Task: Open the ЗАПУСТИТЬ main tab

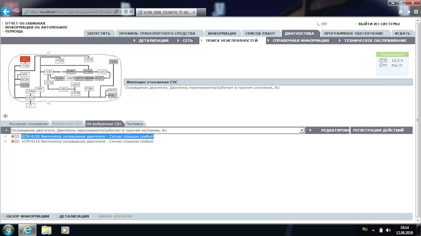Action: (99, 34)
